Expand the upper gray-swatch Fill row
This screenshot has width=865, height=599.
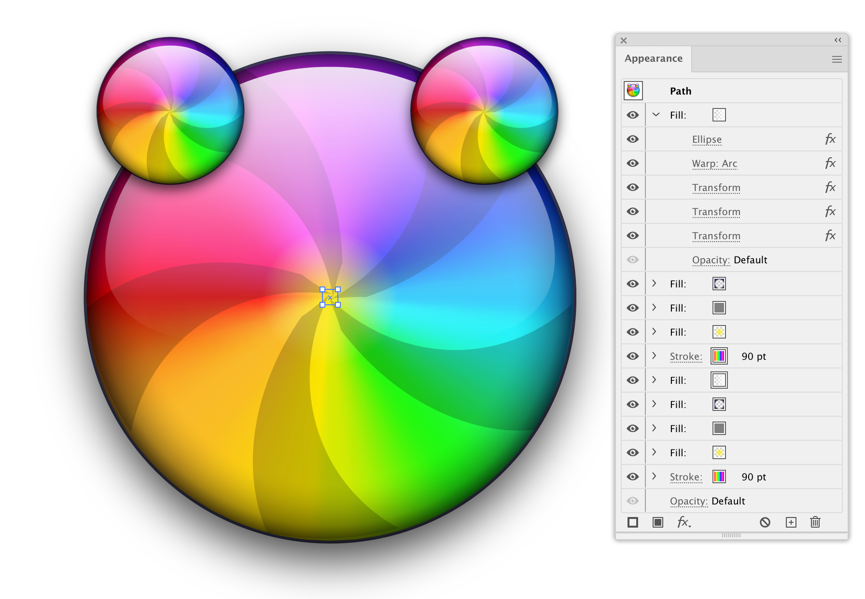[x=655, y=307]
